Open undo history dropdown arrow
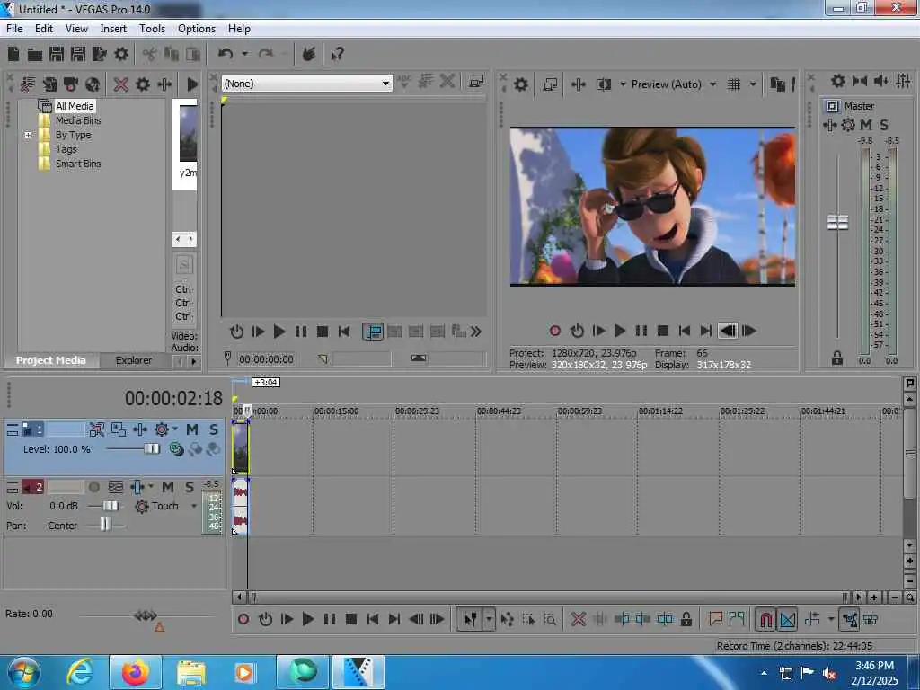920x690 pixels. 244,54
